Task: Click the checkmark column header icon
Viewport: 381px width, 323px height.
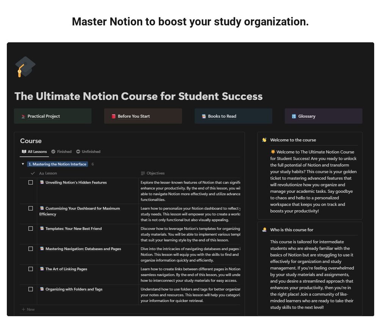Action: [33, 173]
